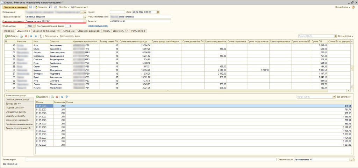Click the Сформировать файл button
The image size is (358, 168).
(x=70, y=36)
